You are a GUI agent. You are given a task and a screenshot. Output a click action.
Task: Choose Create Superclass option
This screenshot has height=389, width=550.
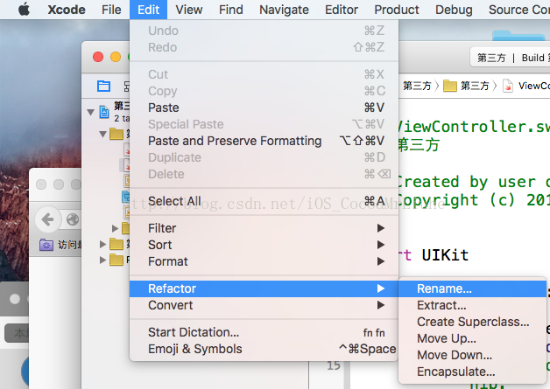(x=473, y=322)
